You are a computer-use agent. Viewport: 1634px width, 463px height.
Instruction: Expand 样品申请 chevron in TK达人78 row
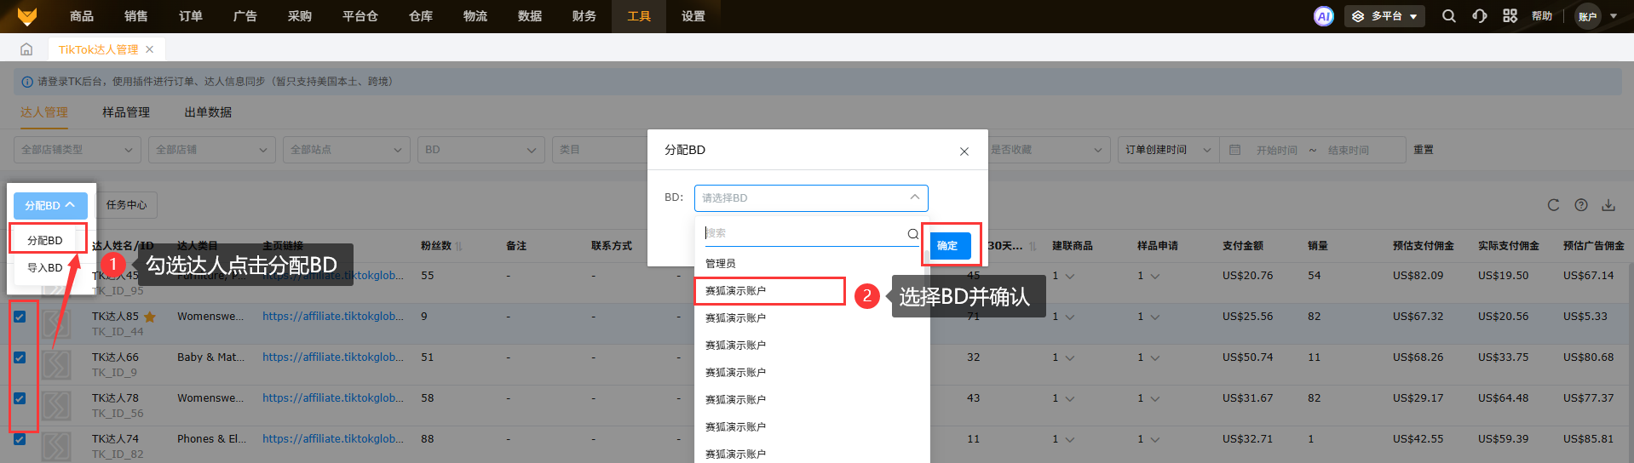(x=1155, y=399)
